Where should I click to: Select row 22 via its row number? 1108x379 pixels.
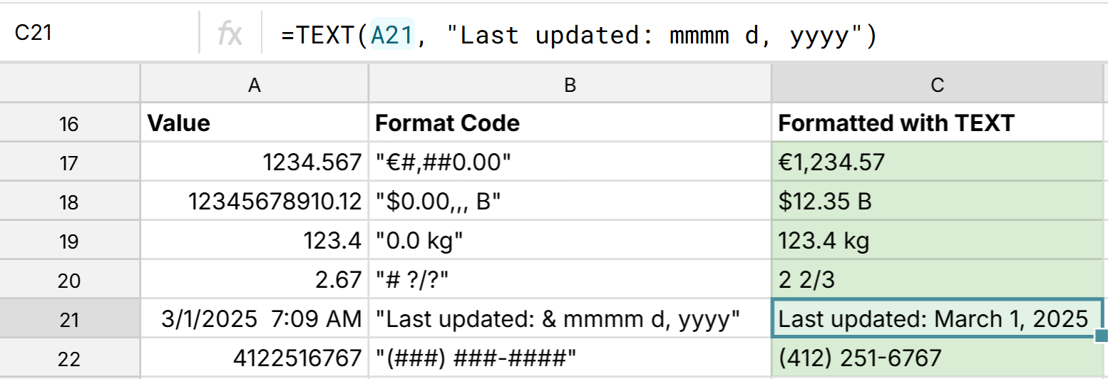(69, 358)
